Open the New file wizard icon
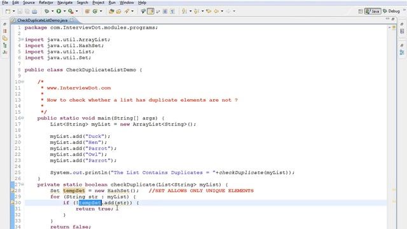 [8, 11]
